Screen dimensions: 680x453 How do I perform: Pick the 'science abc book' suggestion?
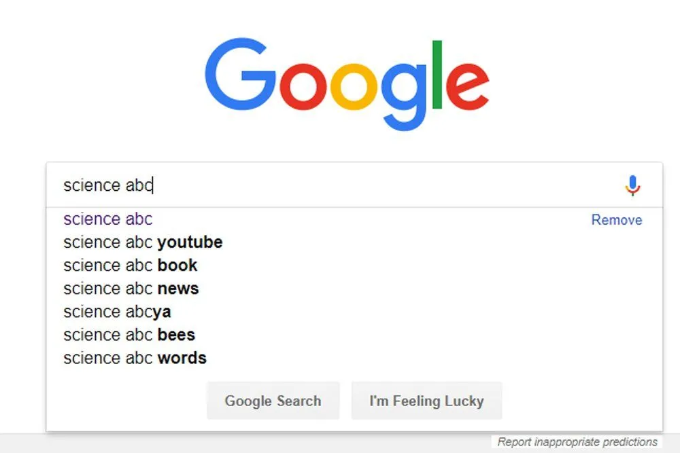coord(131,266)
